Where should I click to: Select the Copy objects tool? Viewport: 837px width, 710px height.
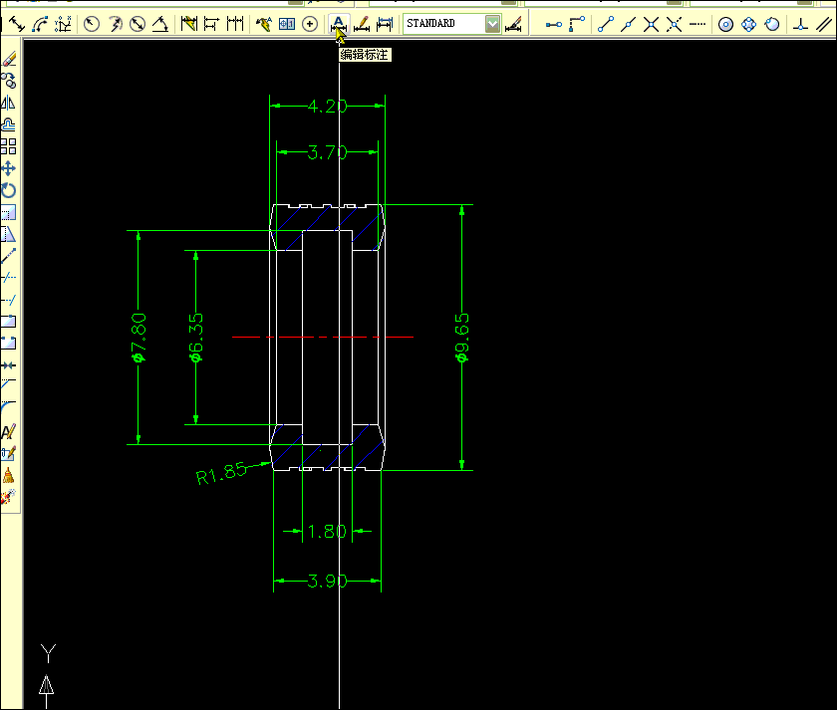9,81
